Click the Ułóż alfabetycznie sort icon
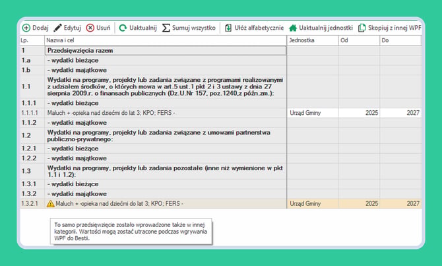This screenshot has width=442, height=266. (228, 28)
